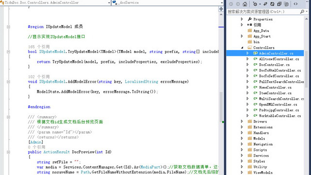Select DocToSwfController.cs file

coord(279,76)
